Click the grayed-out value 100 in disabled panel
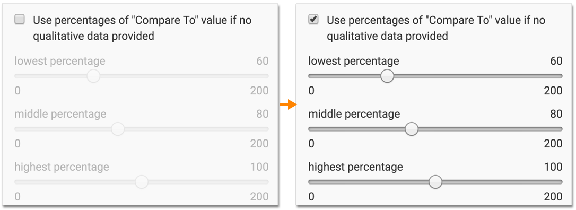The height and width of the screenshot is (210, 576). tap(260, 168)
